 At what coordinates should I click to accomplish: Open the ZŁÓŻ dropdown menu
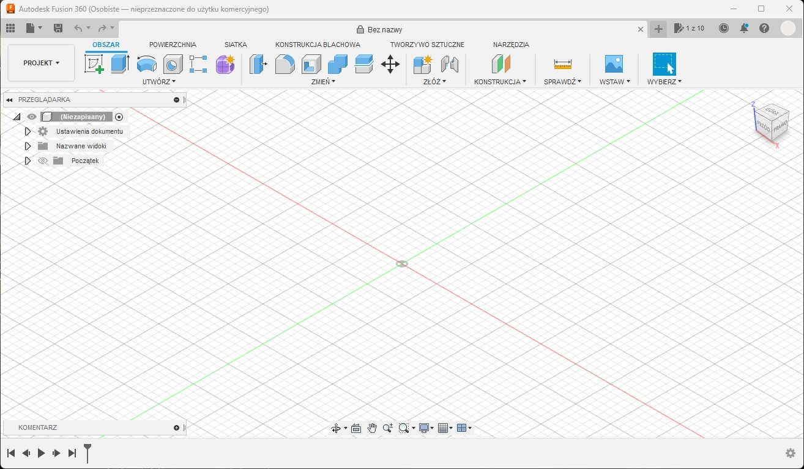tap(435, 81)
